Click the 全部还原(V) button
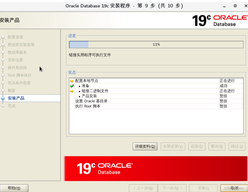The height and width of the screenshot is (192, 248). coord(173,146)
